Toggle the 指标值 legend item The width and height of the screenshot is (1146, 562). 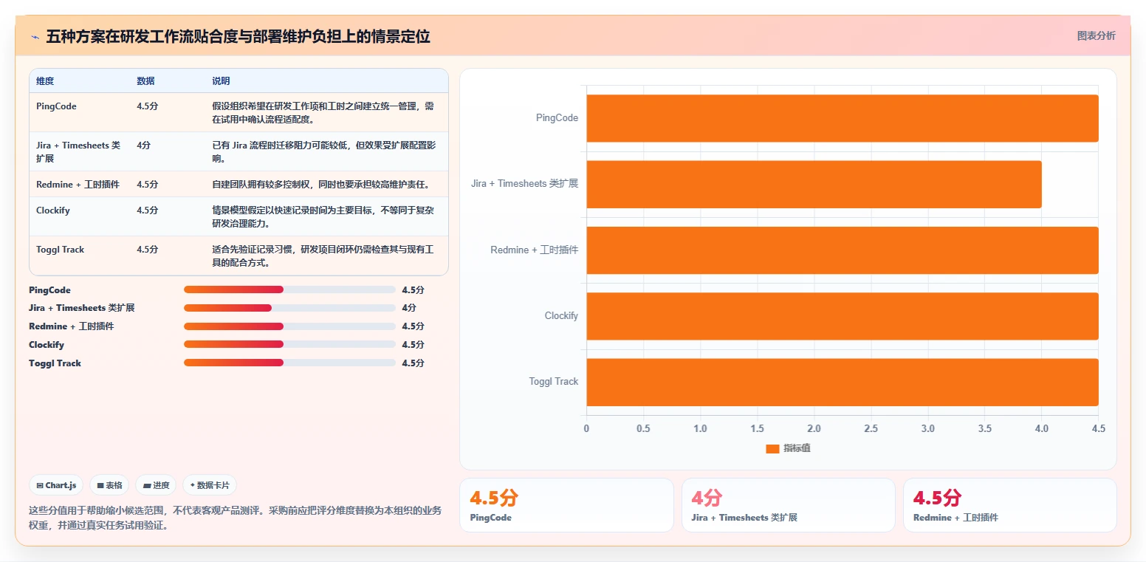pos(788,448)
